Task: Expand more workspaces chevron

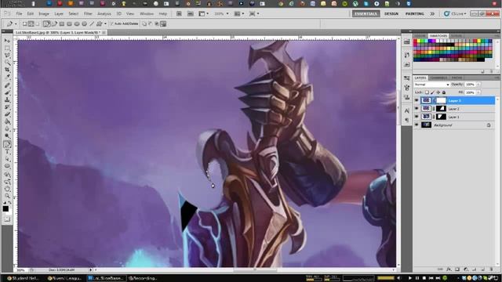Action: (432, 14)
